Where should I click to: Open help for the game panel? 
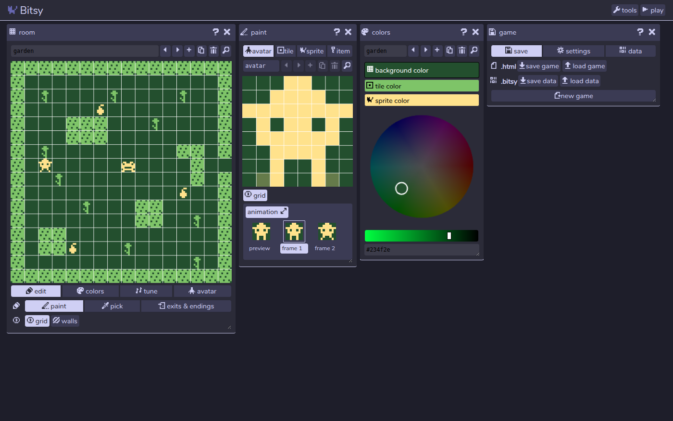point(640,32)
